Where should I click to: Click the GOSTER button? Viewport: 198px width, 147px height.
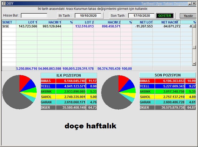[x=165, y=16]
